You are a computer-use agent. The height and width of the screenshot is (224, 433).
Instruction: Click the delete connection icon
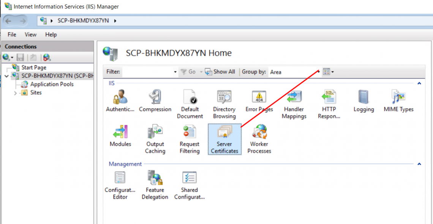pos(47,57)
